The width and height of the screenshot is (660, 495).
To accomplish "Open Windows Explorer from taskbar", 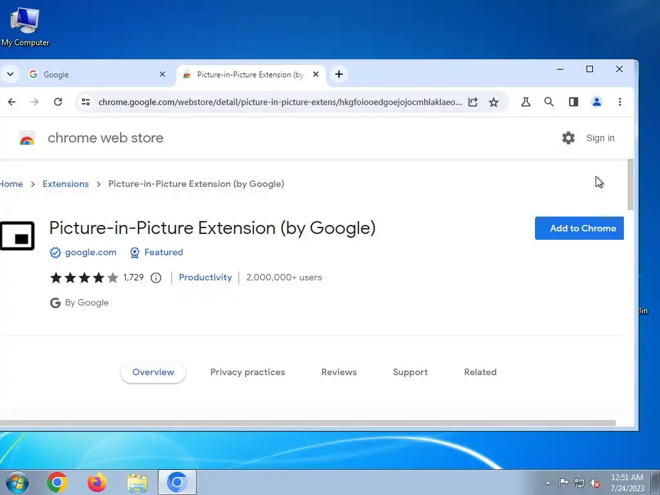I will (137, 482).
